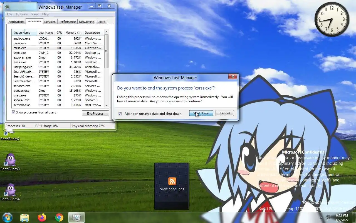The height and width of the screenshot is (223, 356).
Task: Open the Options menu
Action: [x=22, y=14]
